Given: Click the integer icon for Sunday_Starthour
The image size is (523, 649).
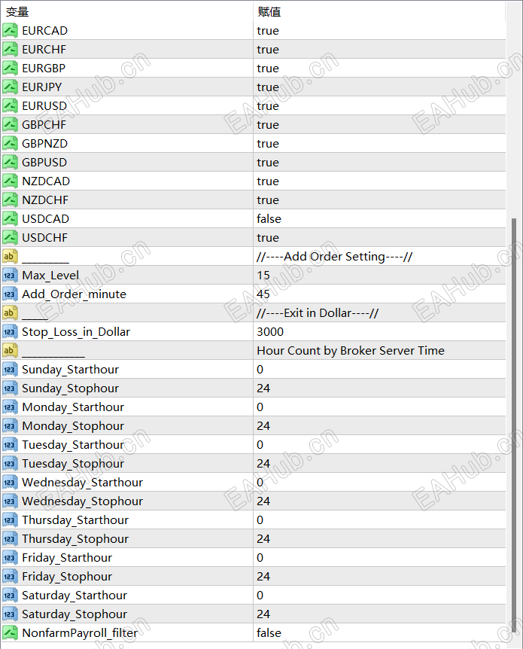Looking at the screenshot, I should click(x=10, y=370).
